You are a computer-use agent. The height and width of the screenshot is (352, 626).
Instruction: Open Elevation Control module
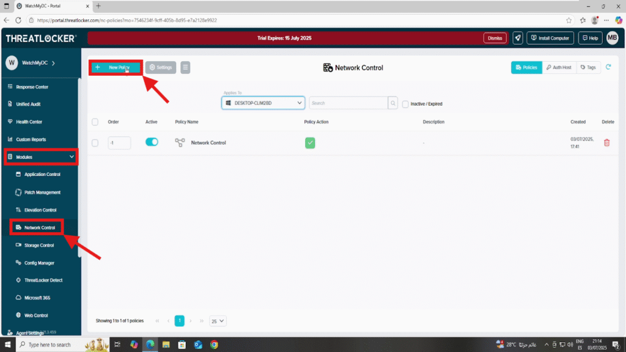coord(40,210)
